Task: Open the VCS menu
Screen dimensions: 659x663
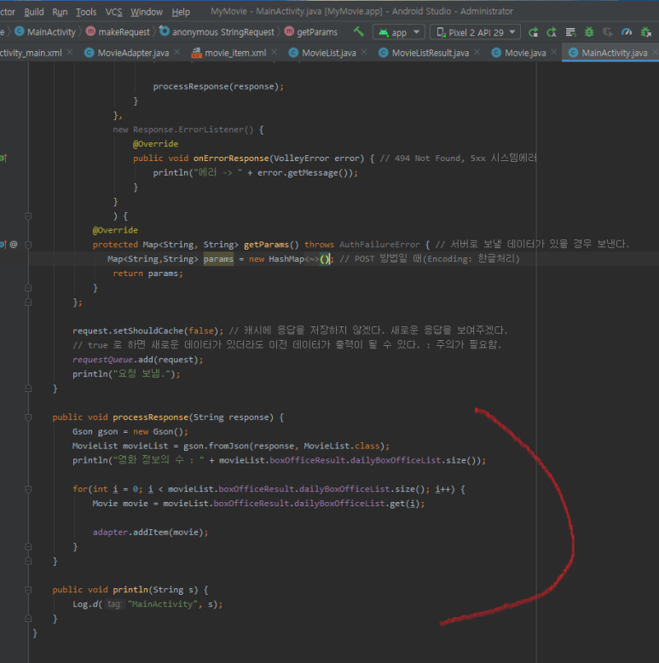Action: 113,12
